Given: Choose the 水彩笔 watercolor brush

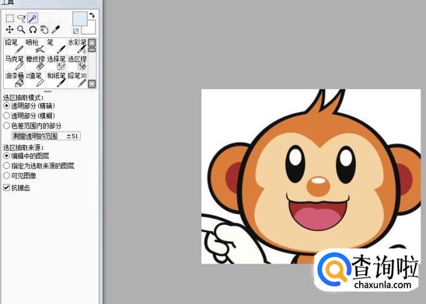Looking at the screenshot, I should pos(77,46).
